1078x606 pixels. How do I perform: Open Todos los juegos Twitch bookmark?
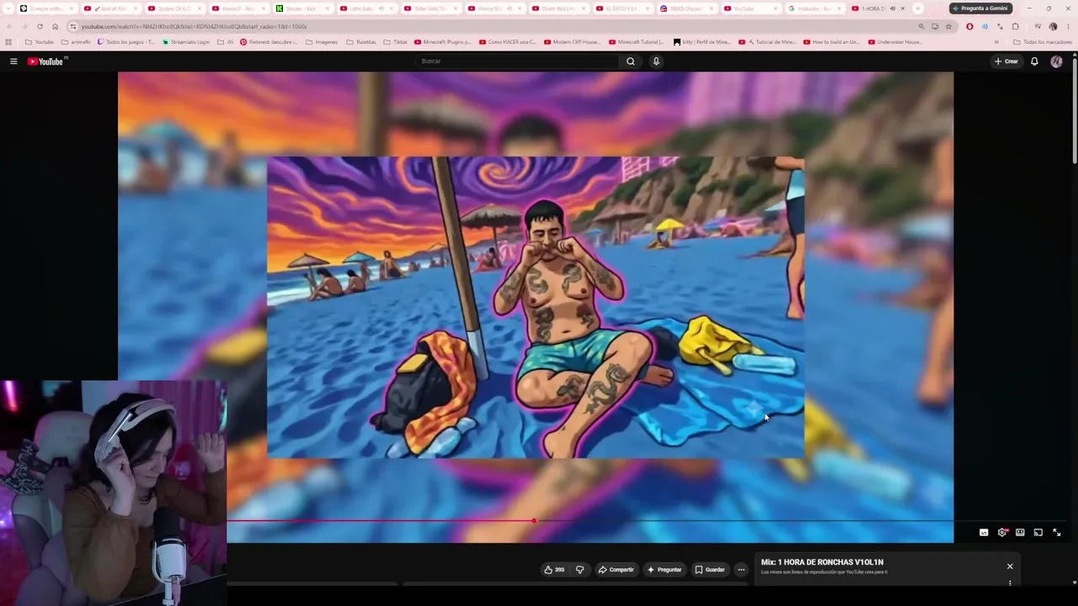coord(126,42)
